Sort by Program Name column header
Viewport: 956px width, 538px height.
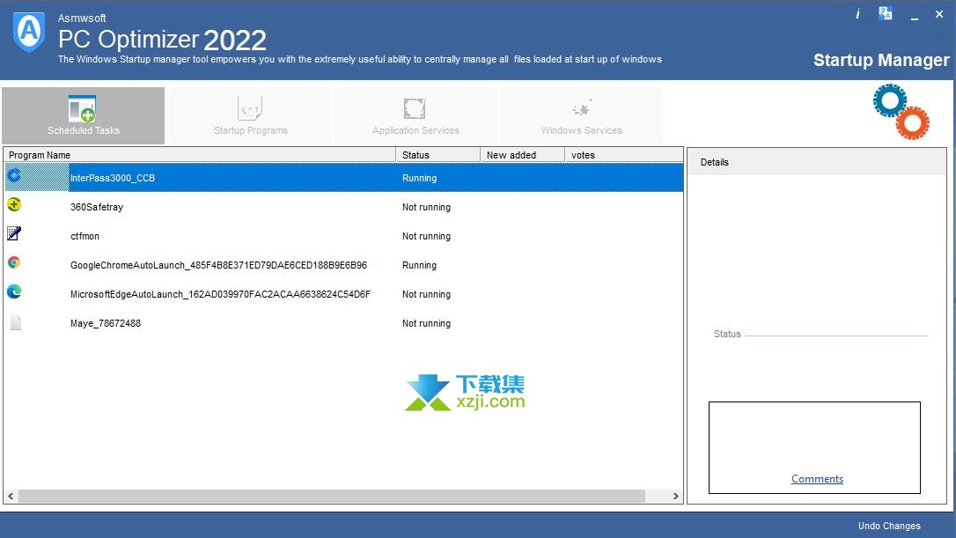pos(200,155)
